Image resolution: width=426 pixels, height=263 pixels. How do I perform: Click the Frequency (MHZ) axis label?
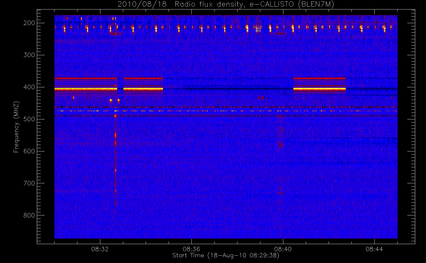[x=16, y=127]
